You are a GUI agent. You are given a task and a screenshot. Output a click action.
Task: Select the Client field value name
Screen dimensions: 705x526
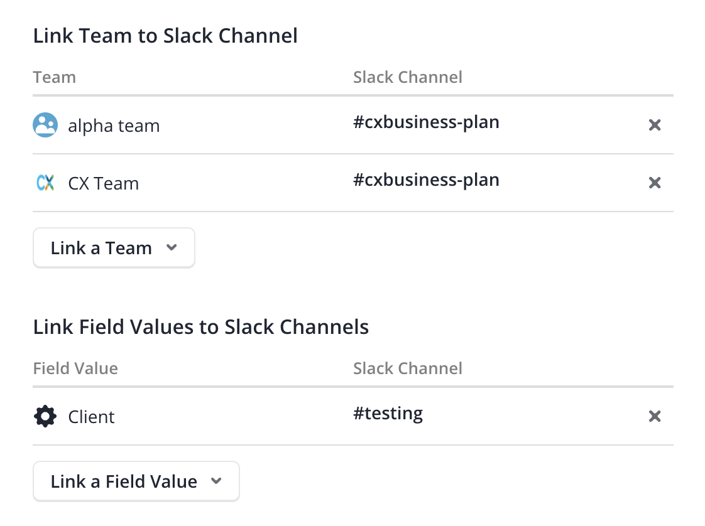(91, 417)
